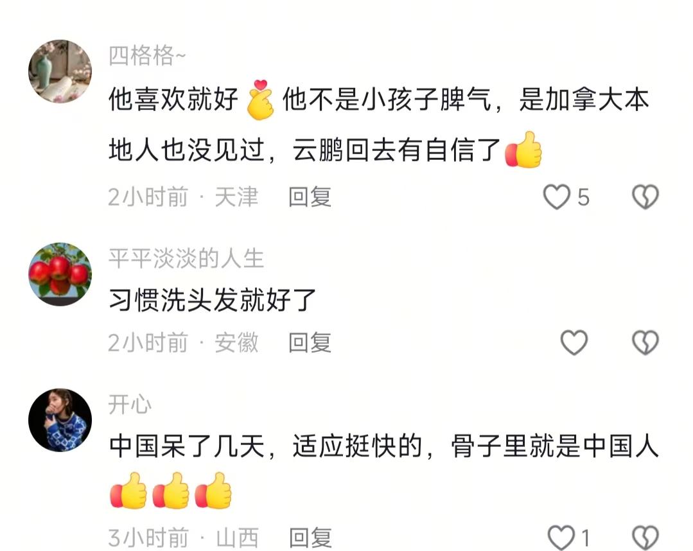Reply to the Tianjin comment

click(310, 197)
